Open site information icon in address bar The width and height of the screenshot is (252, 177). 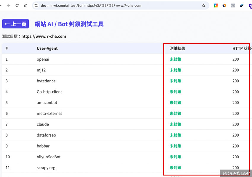coord(36,5)
